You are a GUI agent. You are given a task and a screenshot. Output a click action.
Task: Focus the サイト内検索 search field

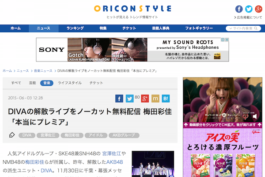pyautogui.click(x=243, y=28)
